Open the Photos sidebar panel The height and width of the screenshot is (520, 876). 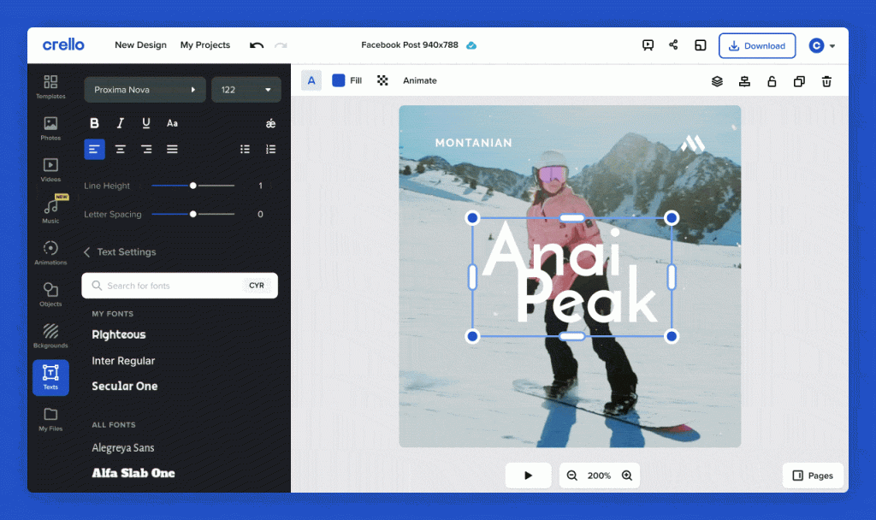pyautogui.click(x=50, y=128)
